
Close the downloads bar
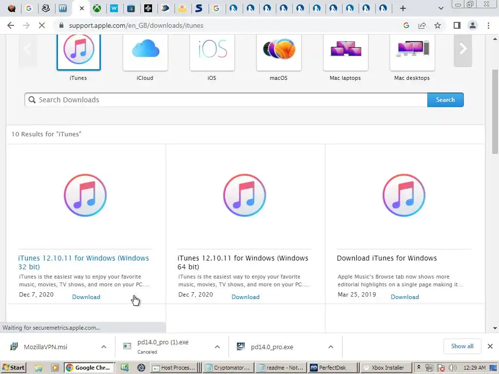click(x=490, y=346)
